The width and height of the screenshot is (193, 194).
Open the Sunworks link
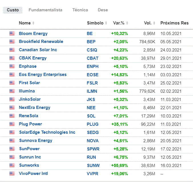[x=29, y=165]
